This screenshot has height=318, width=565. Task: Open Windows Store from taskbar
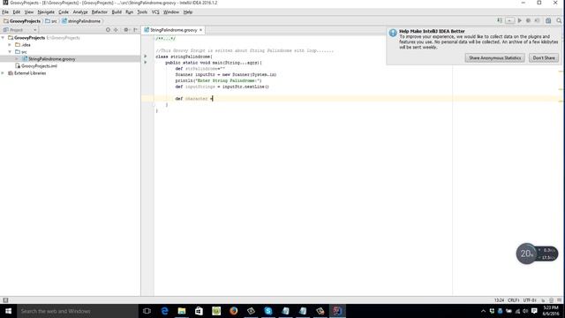coord(199,311)
